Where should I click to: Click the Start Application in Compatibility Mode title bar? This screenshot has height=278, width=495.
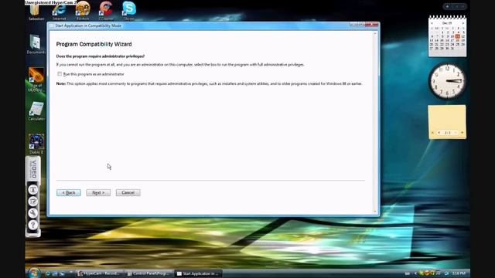pyautogui.click(x=199, y=25)
